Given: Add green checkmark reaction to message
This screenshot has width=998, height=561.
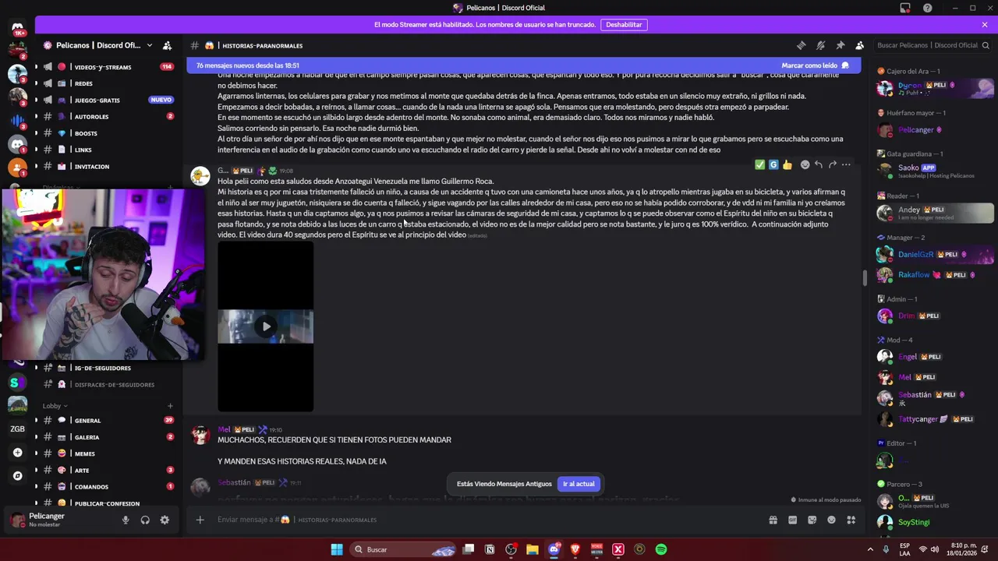Looking at the screenshot, I should [x=759, y=164].
